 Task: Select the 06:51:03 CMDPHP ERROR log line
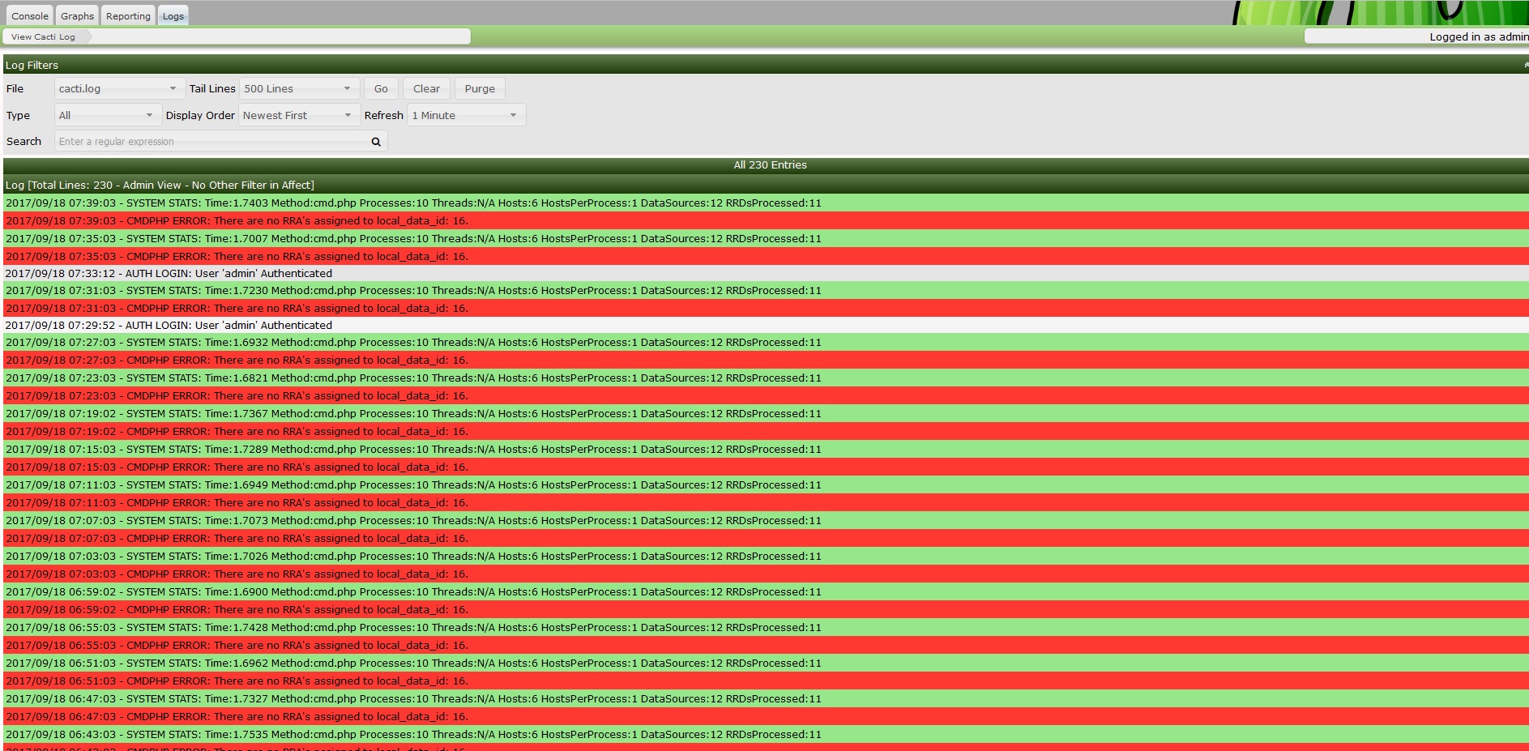766,681
